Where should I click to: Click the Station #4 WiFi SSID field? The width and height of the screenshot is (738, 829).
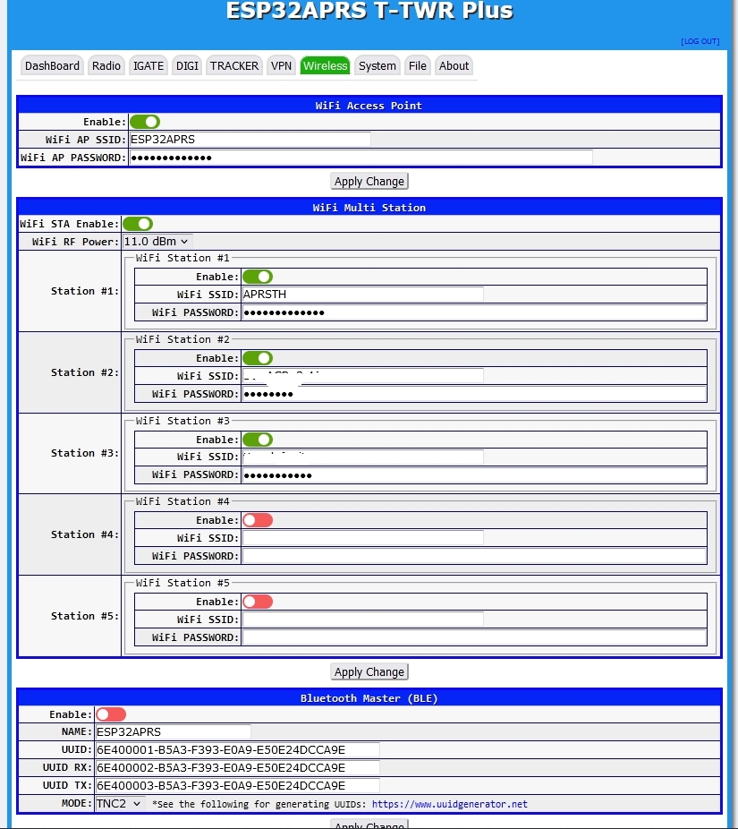pyautogui.click(x=362, y=538)
